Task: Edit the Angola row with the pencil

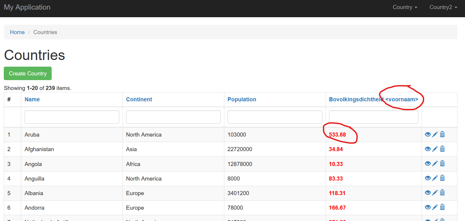Action: coord(435,164)
